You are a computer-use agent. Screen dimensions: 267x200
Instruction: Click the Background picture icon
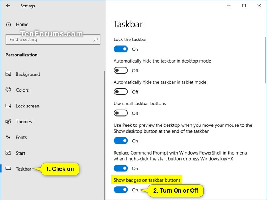coord(8,74)
